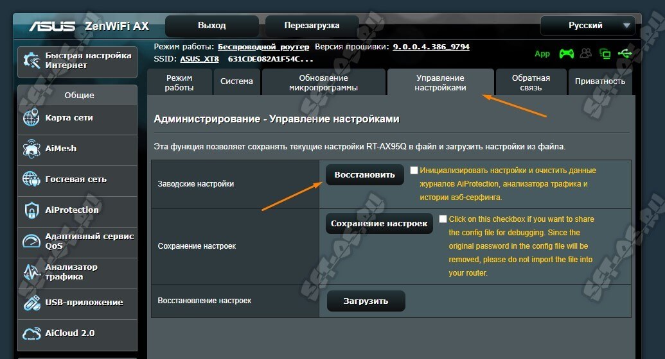This screenshot has height=359, width=665.
Task: Open Traffic Analyzer waveform icon
Action: (31, 272)
